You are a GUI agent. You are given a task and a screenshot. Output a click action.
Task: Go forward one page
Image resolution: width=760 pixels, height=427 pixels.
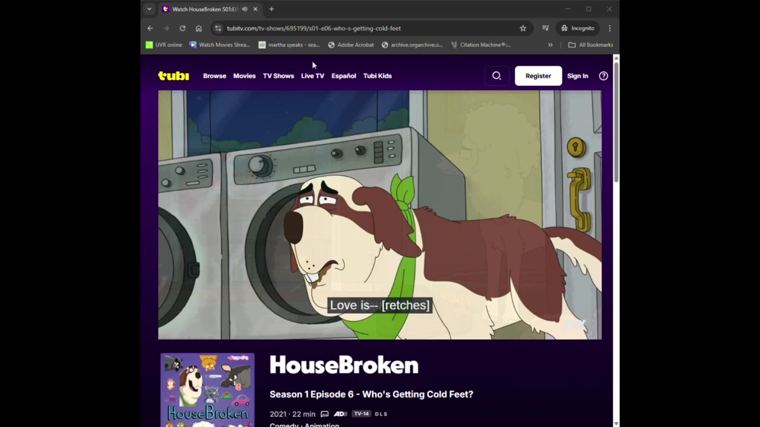[166, 28]
